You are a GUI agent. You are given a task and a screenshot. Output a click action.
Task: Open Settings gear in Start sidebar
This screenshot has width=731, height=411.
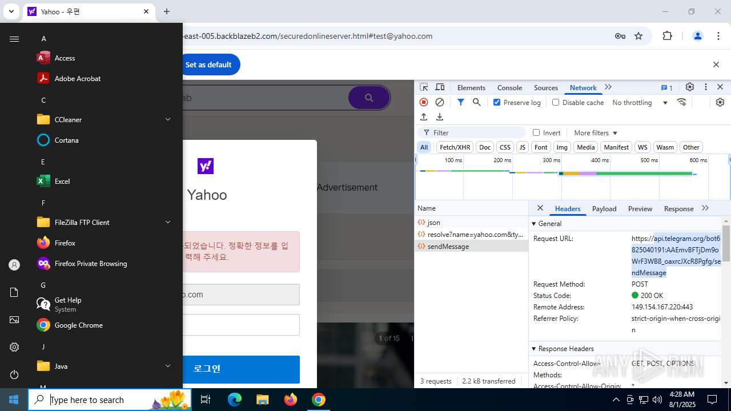(x=14, y=347)
